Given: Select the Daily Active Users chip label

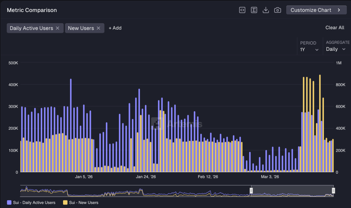Looking at the screenshot, I should (31, 28).
